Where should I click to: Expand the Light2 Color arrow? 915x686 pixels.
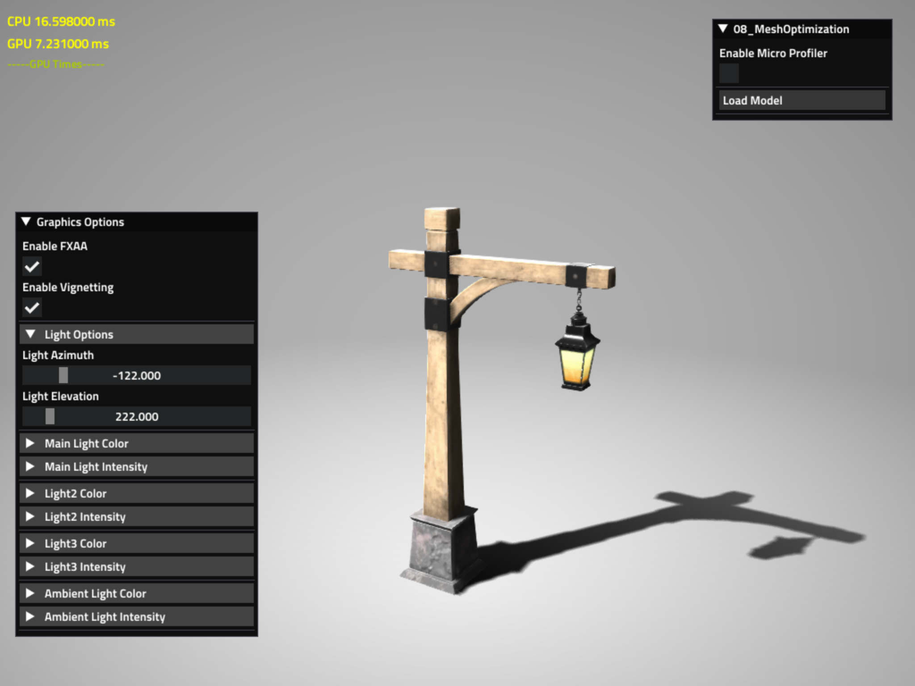(x=30, y=493)
